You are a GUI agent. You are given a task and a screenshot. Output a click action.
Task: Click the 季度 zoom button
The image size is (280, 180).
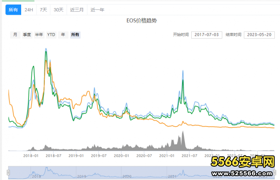[27, 34]
